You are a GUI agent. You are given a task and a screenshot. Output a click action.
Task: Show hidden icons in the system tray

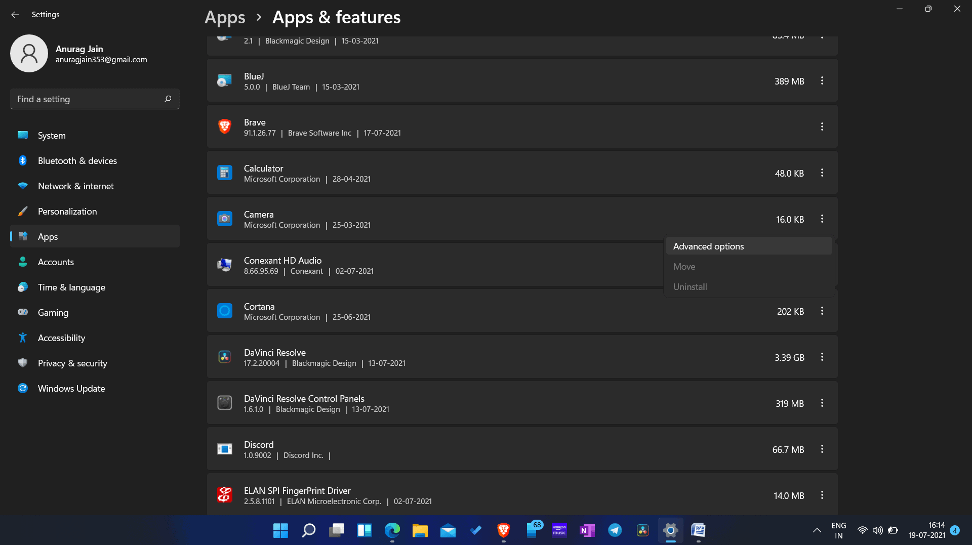[x=817, y=530]
